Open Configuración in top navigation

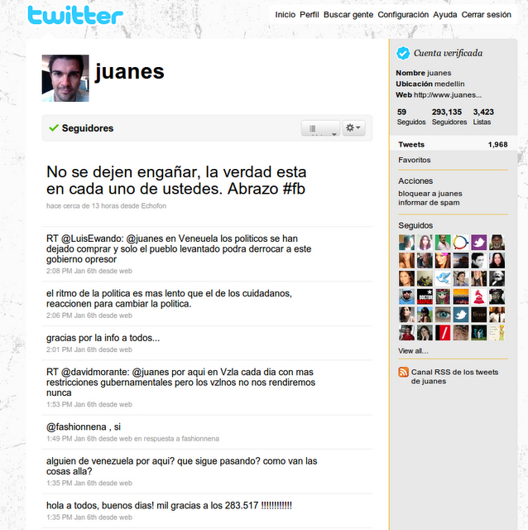(403, 15)
